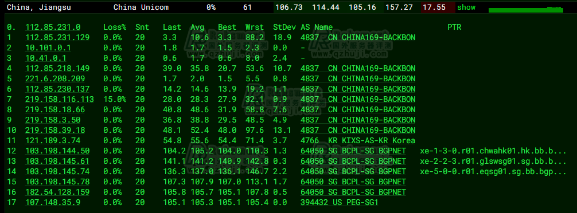The image size is (577, 213).
Task: Open the 219.158.18.66 link
Action: (x=55, y=109)
